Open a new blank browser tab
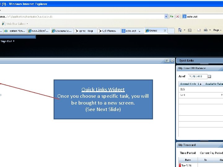This screenshot has width=223, height=167. (171, 31)
